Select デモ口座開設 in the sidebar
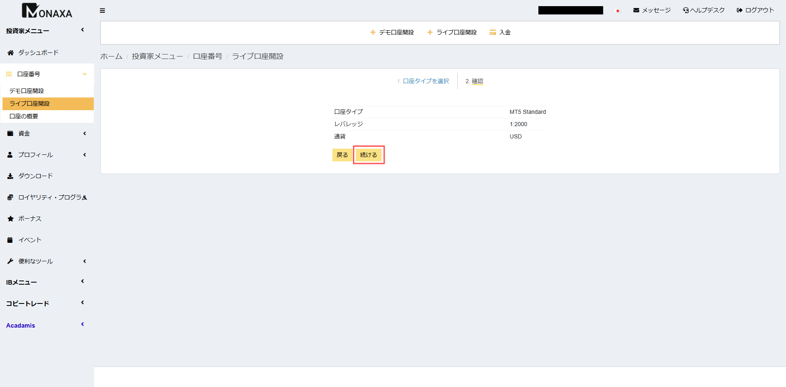The width and height of the screenshot is (786, 387). click(27, 91)
